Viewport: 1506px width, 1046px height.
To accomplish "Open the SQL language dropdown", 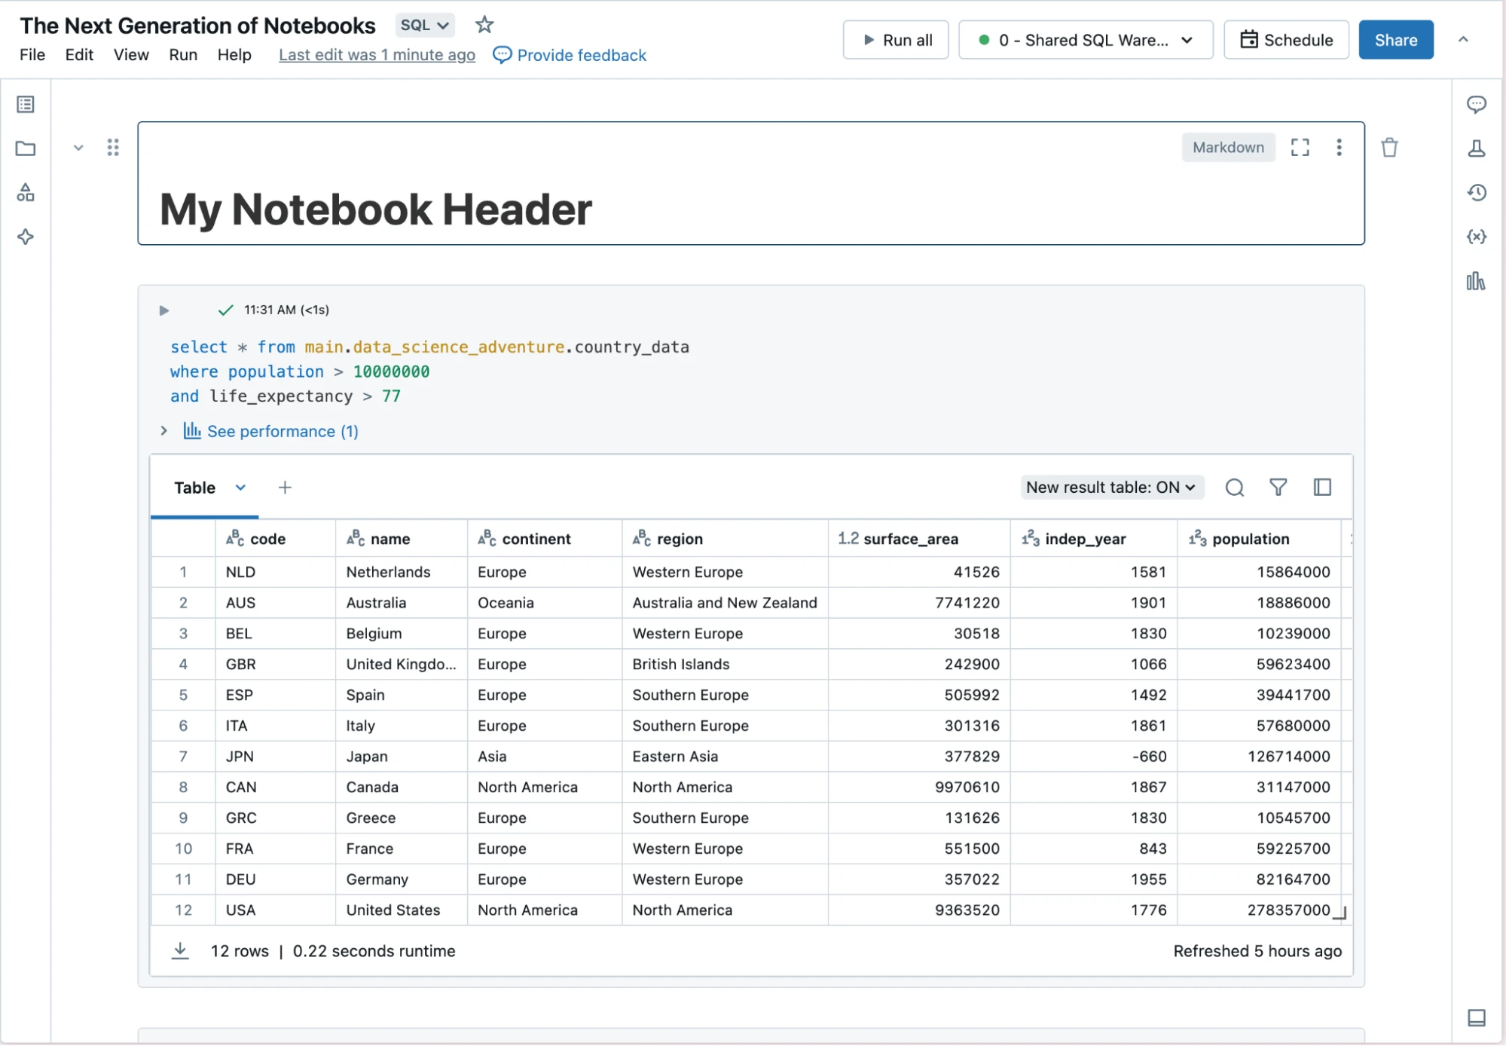I will pos(424,25).
